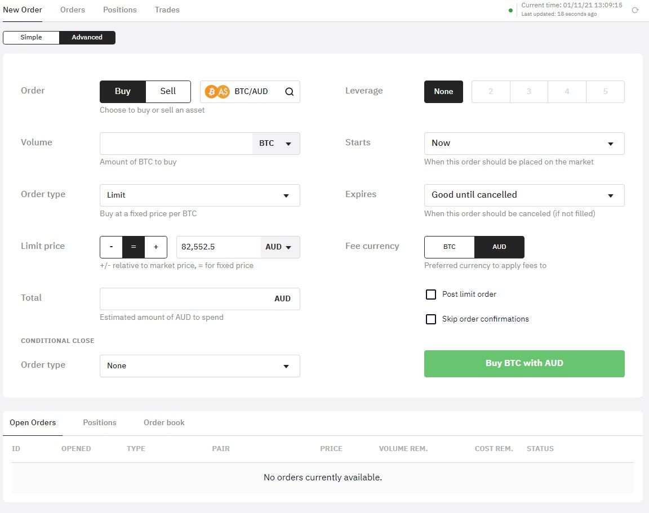Switch to the Trades tab
Screen dimensions: 649x513
pyautogui.click(x=167, y=10)
